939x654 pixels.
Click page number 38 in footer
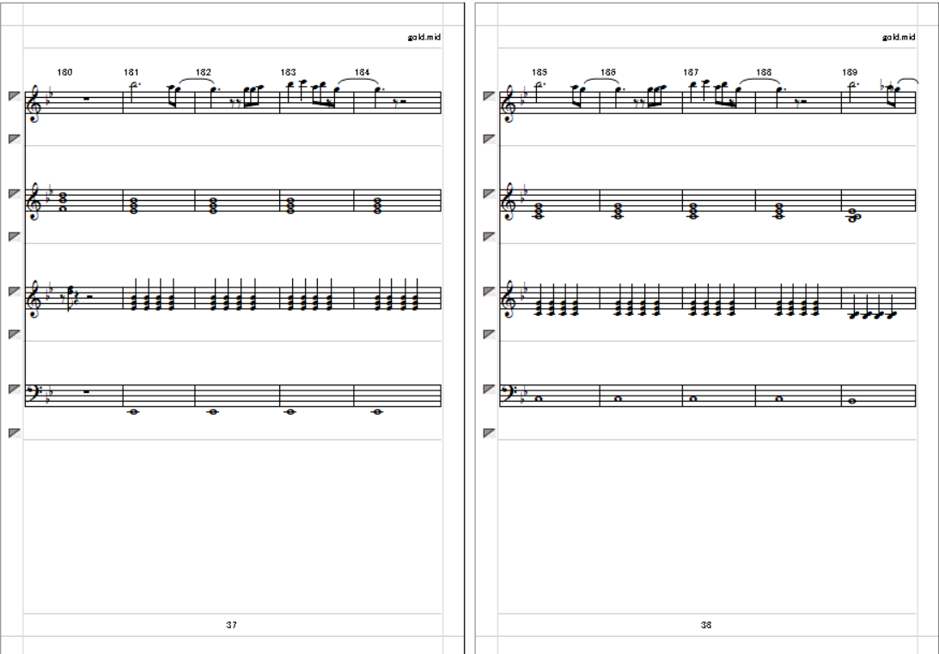tap(706, 625)
